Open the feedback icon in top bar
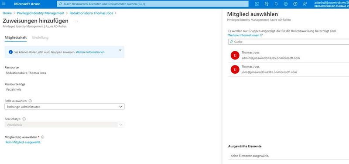Viewport: 349px width, 164px height. pyautogui.click(x=305, y=4)
